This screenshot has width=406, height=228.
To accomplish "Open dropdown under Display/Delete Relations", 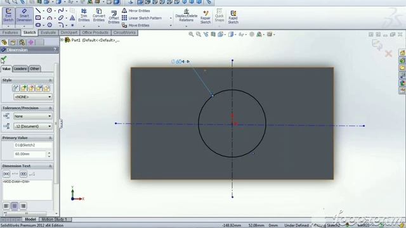I will (x=186, y=27).
